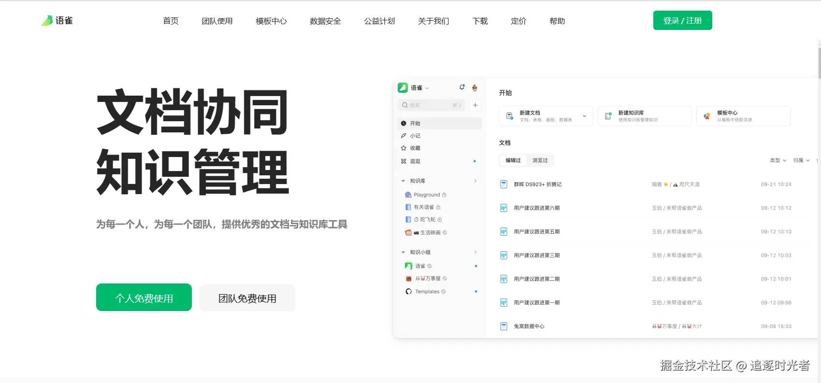The height and width of the screenshot is (383, 821).
Task: Open the Playground knowledge base
Action: (425, 195)
